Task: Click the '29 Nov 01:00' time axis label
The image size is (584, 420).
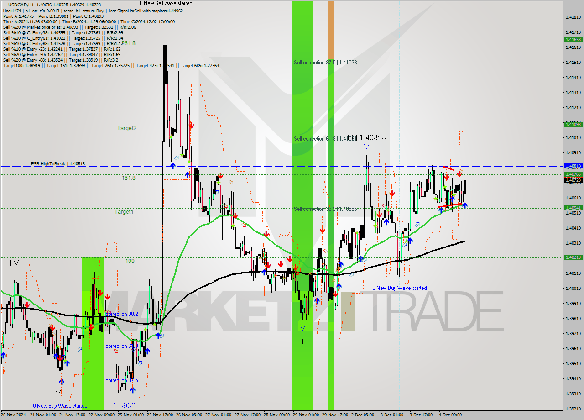Action: [306, 415]
